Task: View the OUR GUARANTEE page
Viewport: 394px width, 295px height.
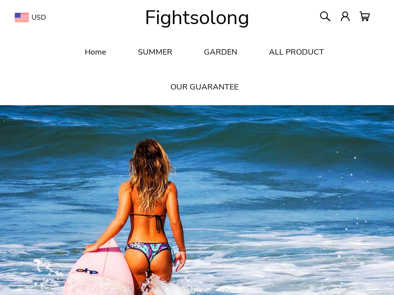Action: (204, 87)
